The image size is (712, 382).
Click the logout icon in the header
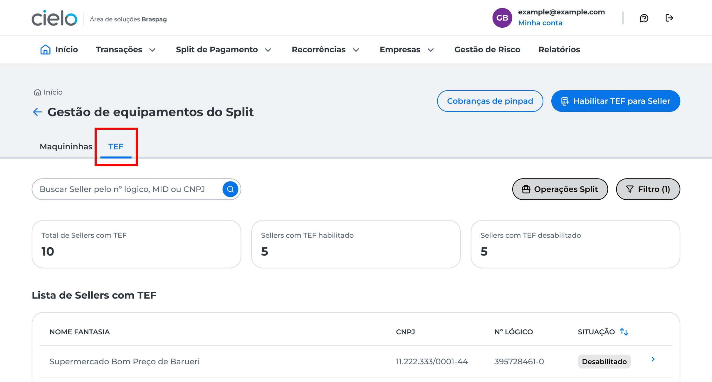669,18
